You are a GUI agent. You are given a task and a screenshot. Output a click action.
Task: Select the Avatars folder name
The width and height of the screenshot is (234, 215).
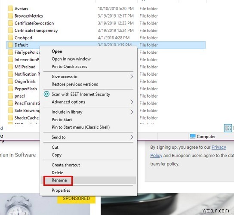coord(22,9)
